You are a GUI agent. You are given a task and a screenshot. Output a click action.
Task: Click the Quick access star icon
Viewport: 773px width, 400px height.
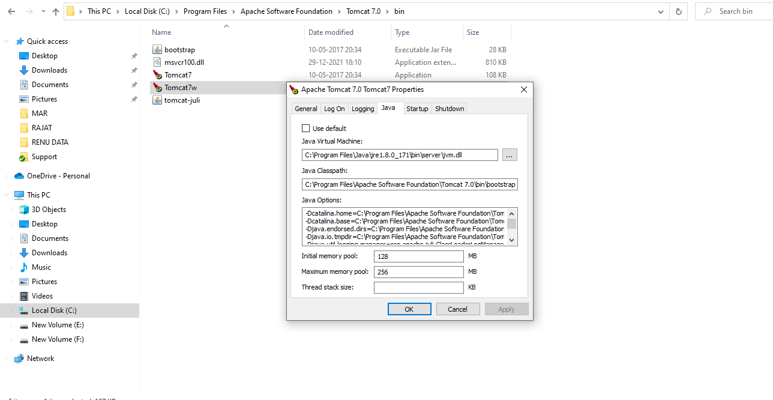[19, 41]
